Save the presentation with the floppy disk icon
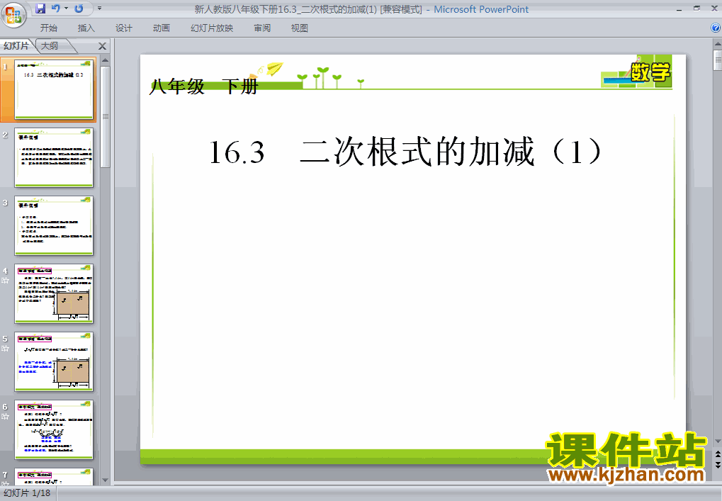The height and width of the screenshot is (501, 722). click(40, 9)
